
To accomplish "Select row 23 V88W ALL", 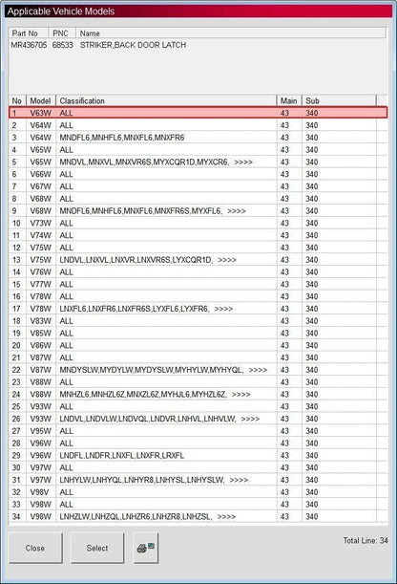I will point(198,382).
